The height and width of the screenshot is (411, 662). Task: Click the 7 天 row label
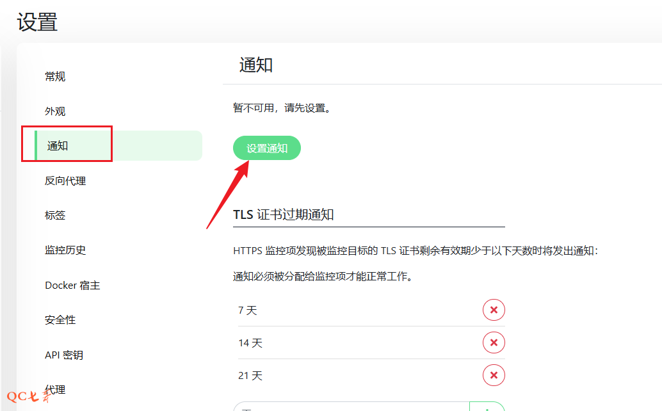[x=248, y=310]
